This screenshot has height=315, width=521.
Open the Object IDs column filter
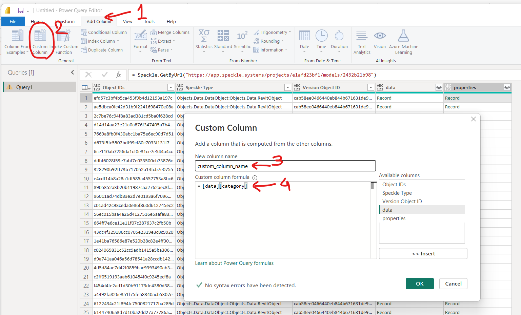point(171,87)
